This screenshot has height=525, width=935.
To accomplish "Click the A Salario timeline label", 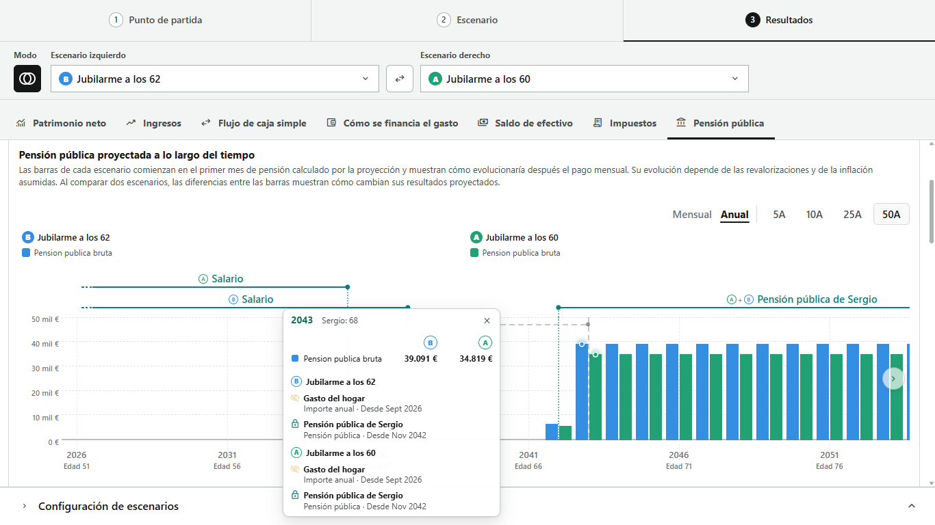I will pos(221,279).
